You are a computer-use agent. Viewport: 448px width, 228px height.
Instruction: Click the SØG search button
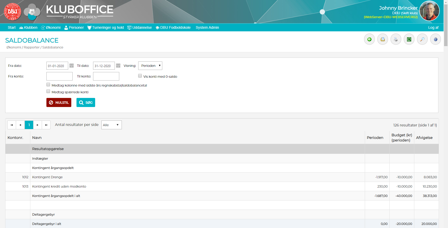[x=86, y=103]
